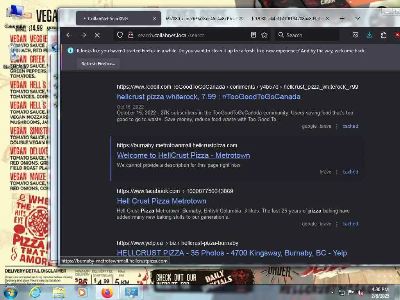Click the insecure connection padlock icon
This screenshot has height=300, width=400.
[x=131, y=35]
